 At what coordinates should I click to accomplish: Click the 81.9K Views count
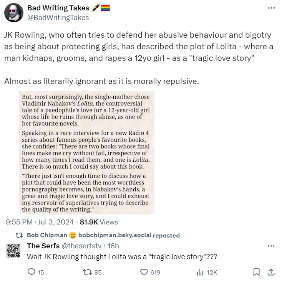pyautogui.click(x=99, y=222)
